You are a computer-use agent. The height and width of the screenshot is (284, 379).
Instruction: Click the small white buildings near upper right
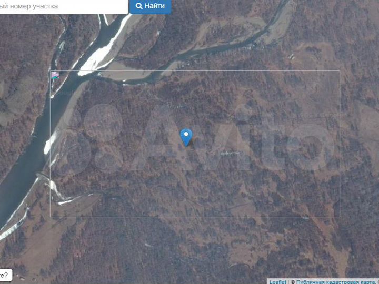tap(291, 56)
